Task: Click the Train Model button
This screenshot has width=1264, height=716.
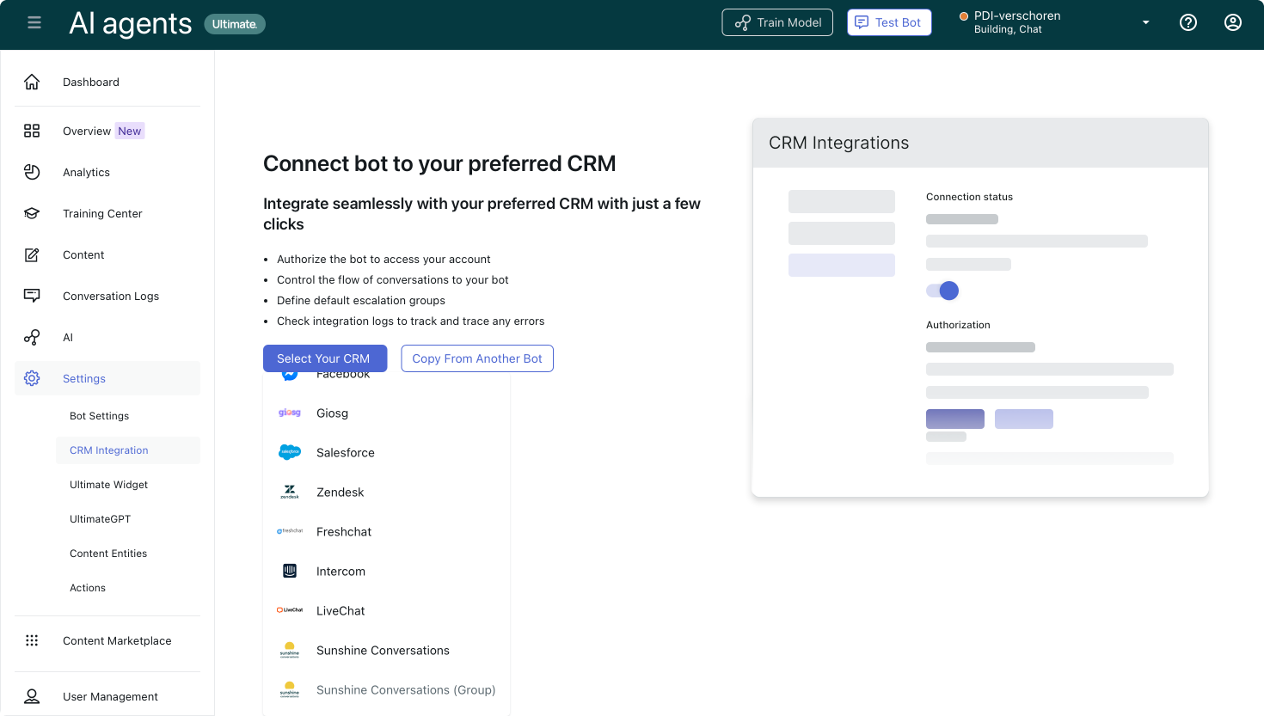Action: (x=777, y=22)
